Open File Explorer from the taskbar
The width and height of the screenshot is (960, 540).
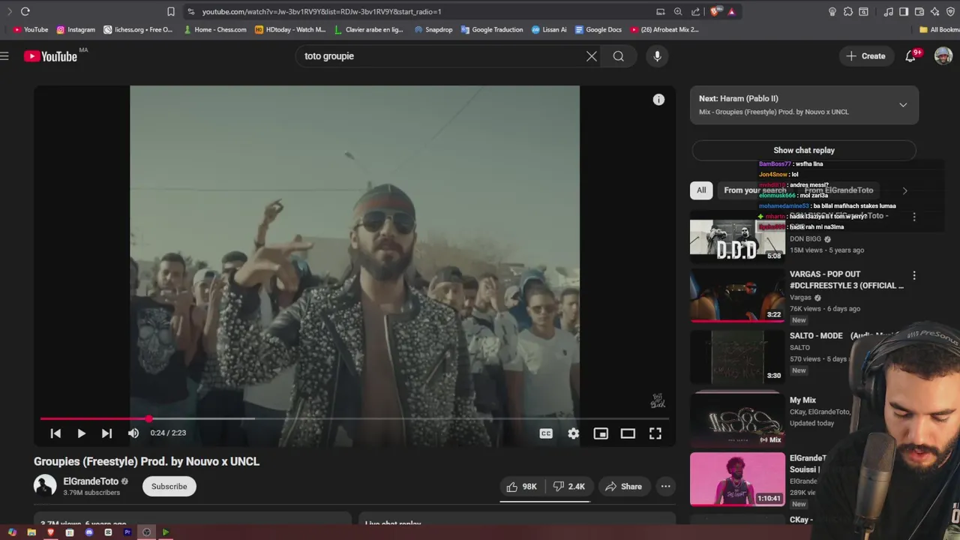pos(31,532)
